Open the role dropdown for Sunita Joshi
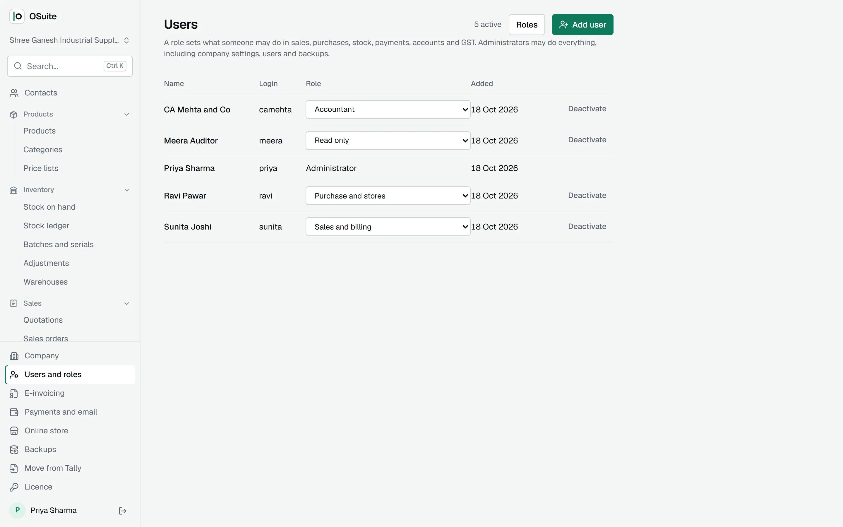The width and height of the screenshot is (843, 527). pos(388,227)
